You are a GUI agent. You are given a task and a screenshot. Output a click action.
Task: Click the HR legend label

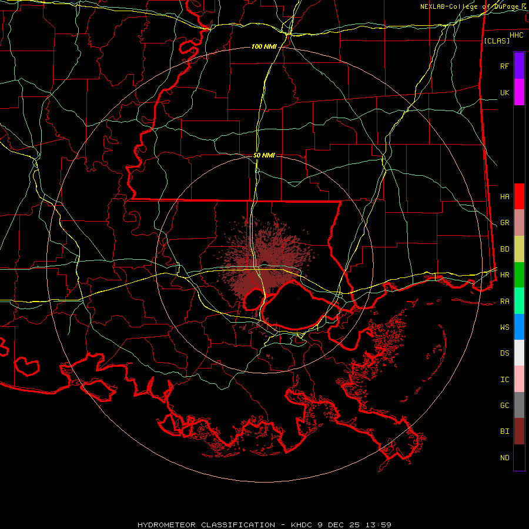point(505,275)
